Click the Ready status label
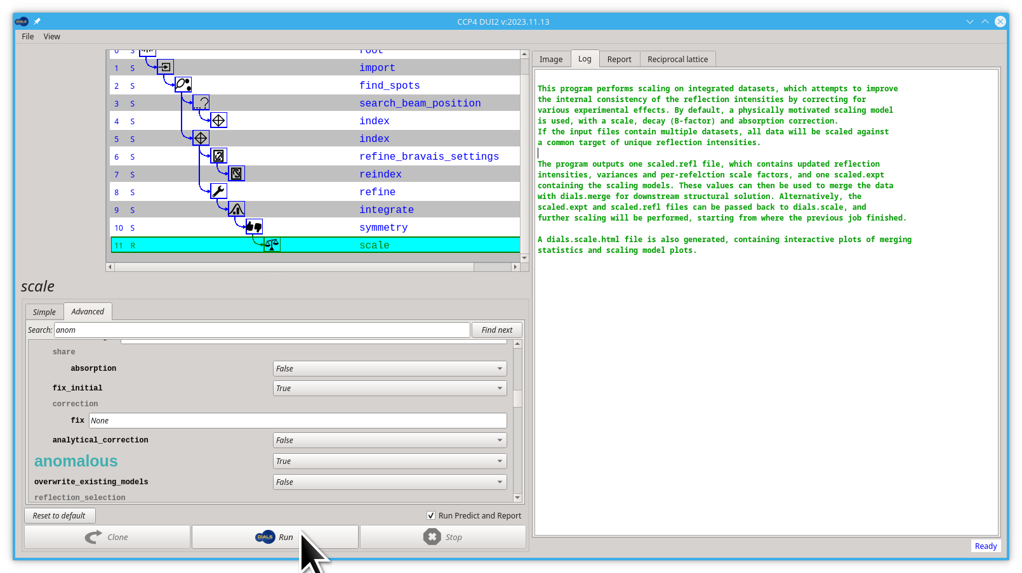 click(x=985, y=546)
